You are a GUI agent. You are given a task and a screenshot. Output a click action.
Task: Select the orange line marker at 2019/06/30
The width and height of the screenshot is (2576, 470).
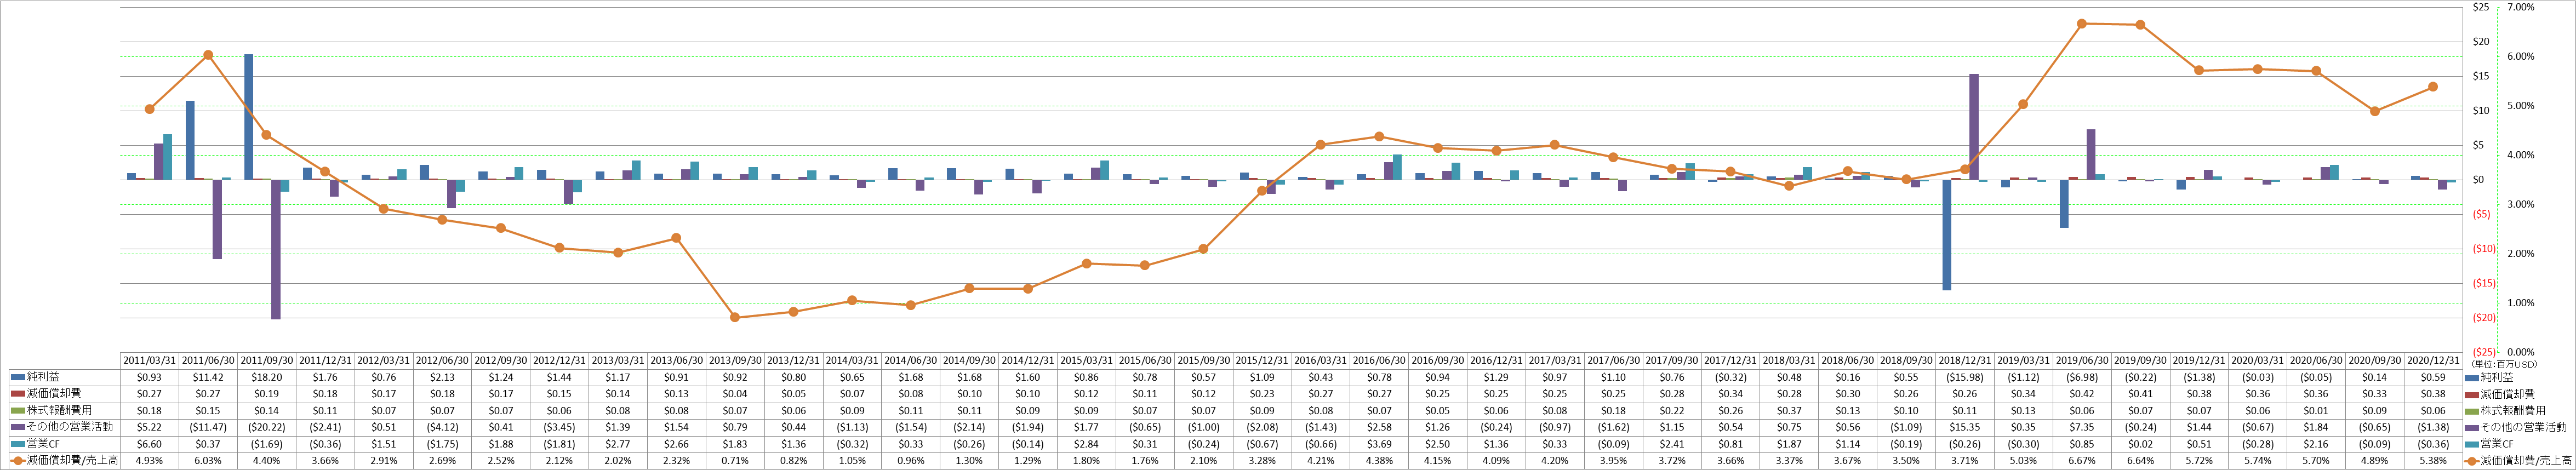pyautogui.click(x=2082, y=23)
